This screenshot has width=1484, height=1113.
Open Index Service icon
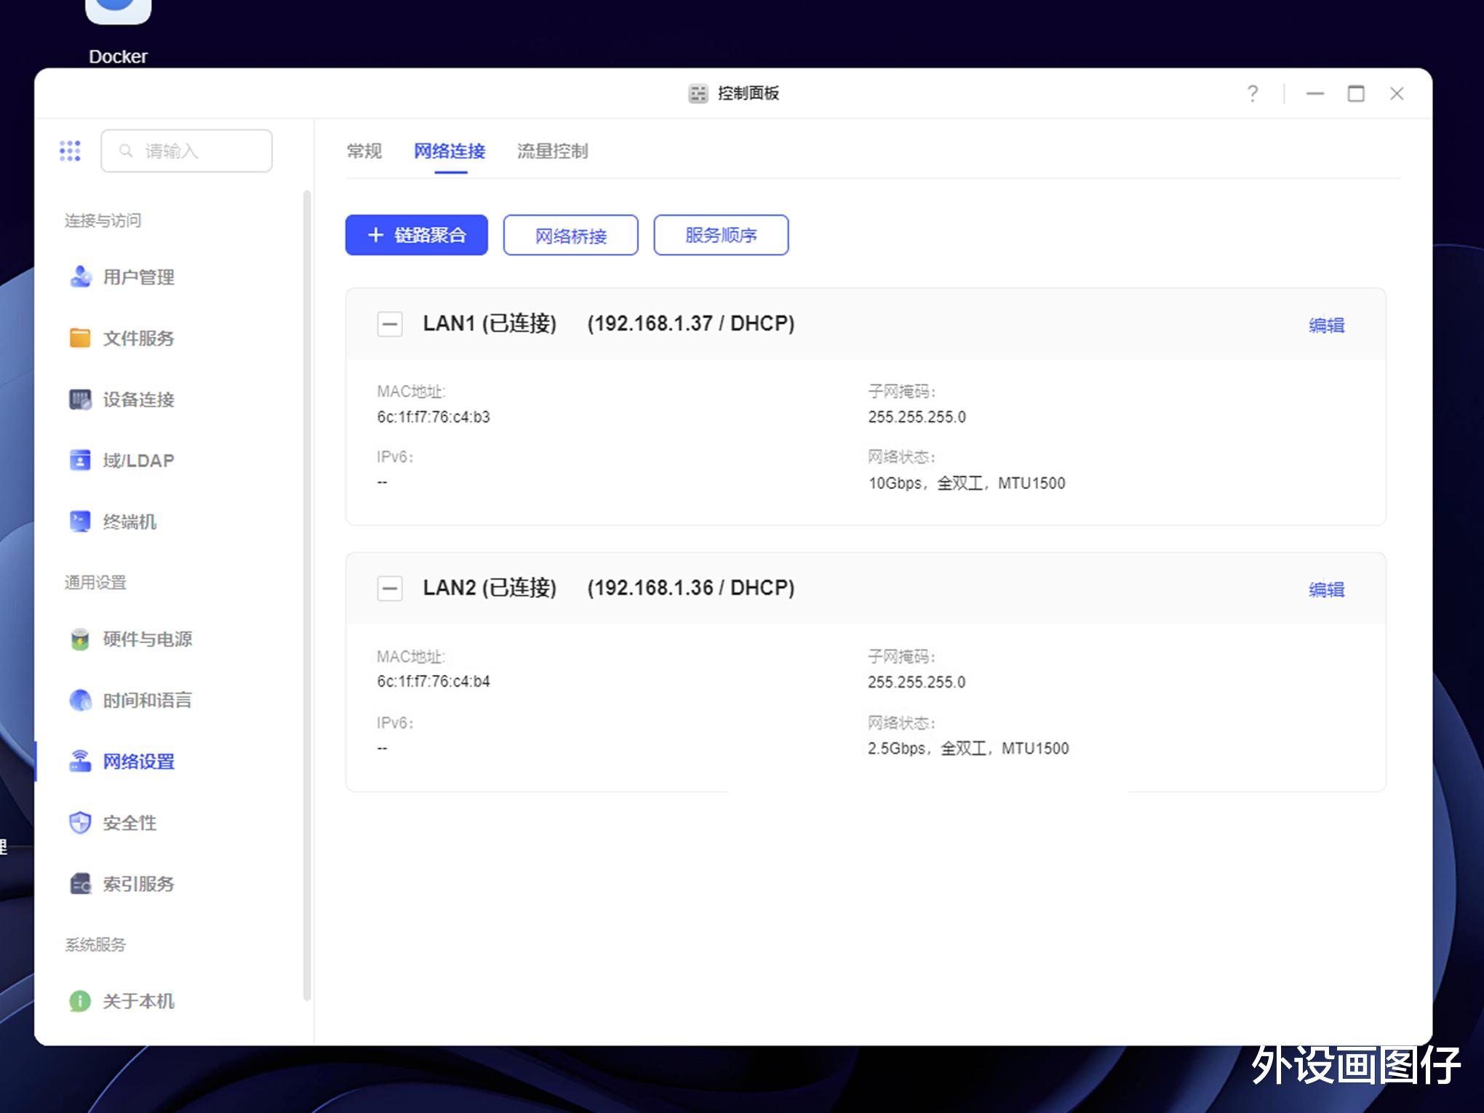point(80,884)
